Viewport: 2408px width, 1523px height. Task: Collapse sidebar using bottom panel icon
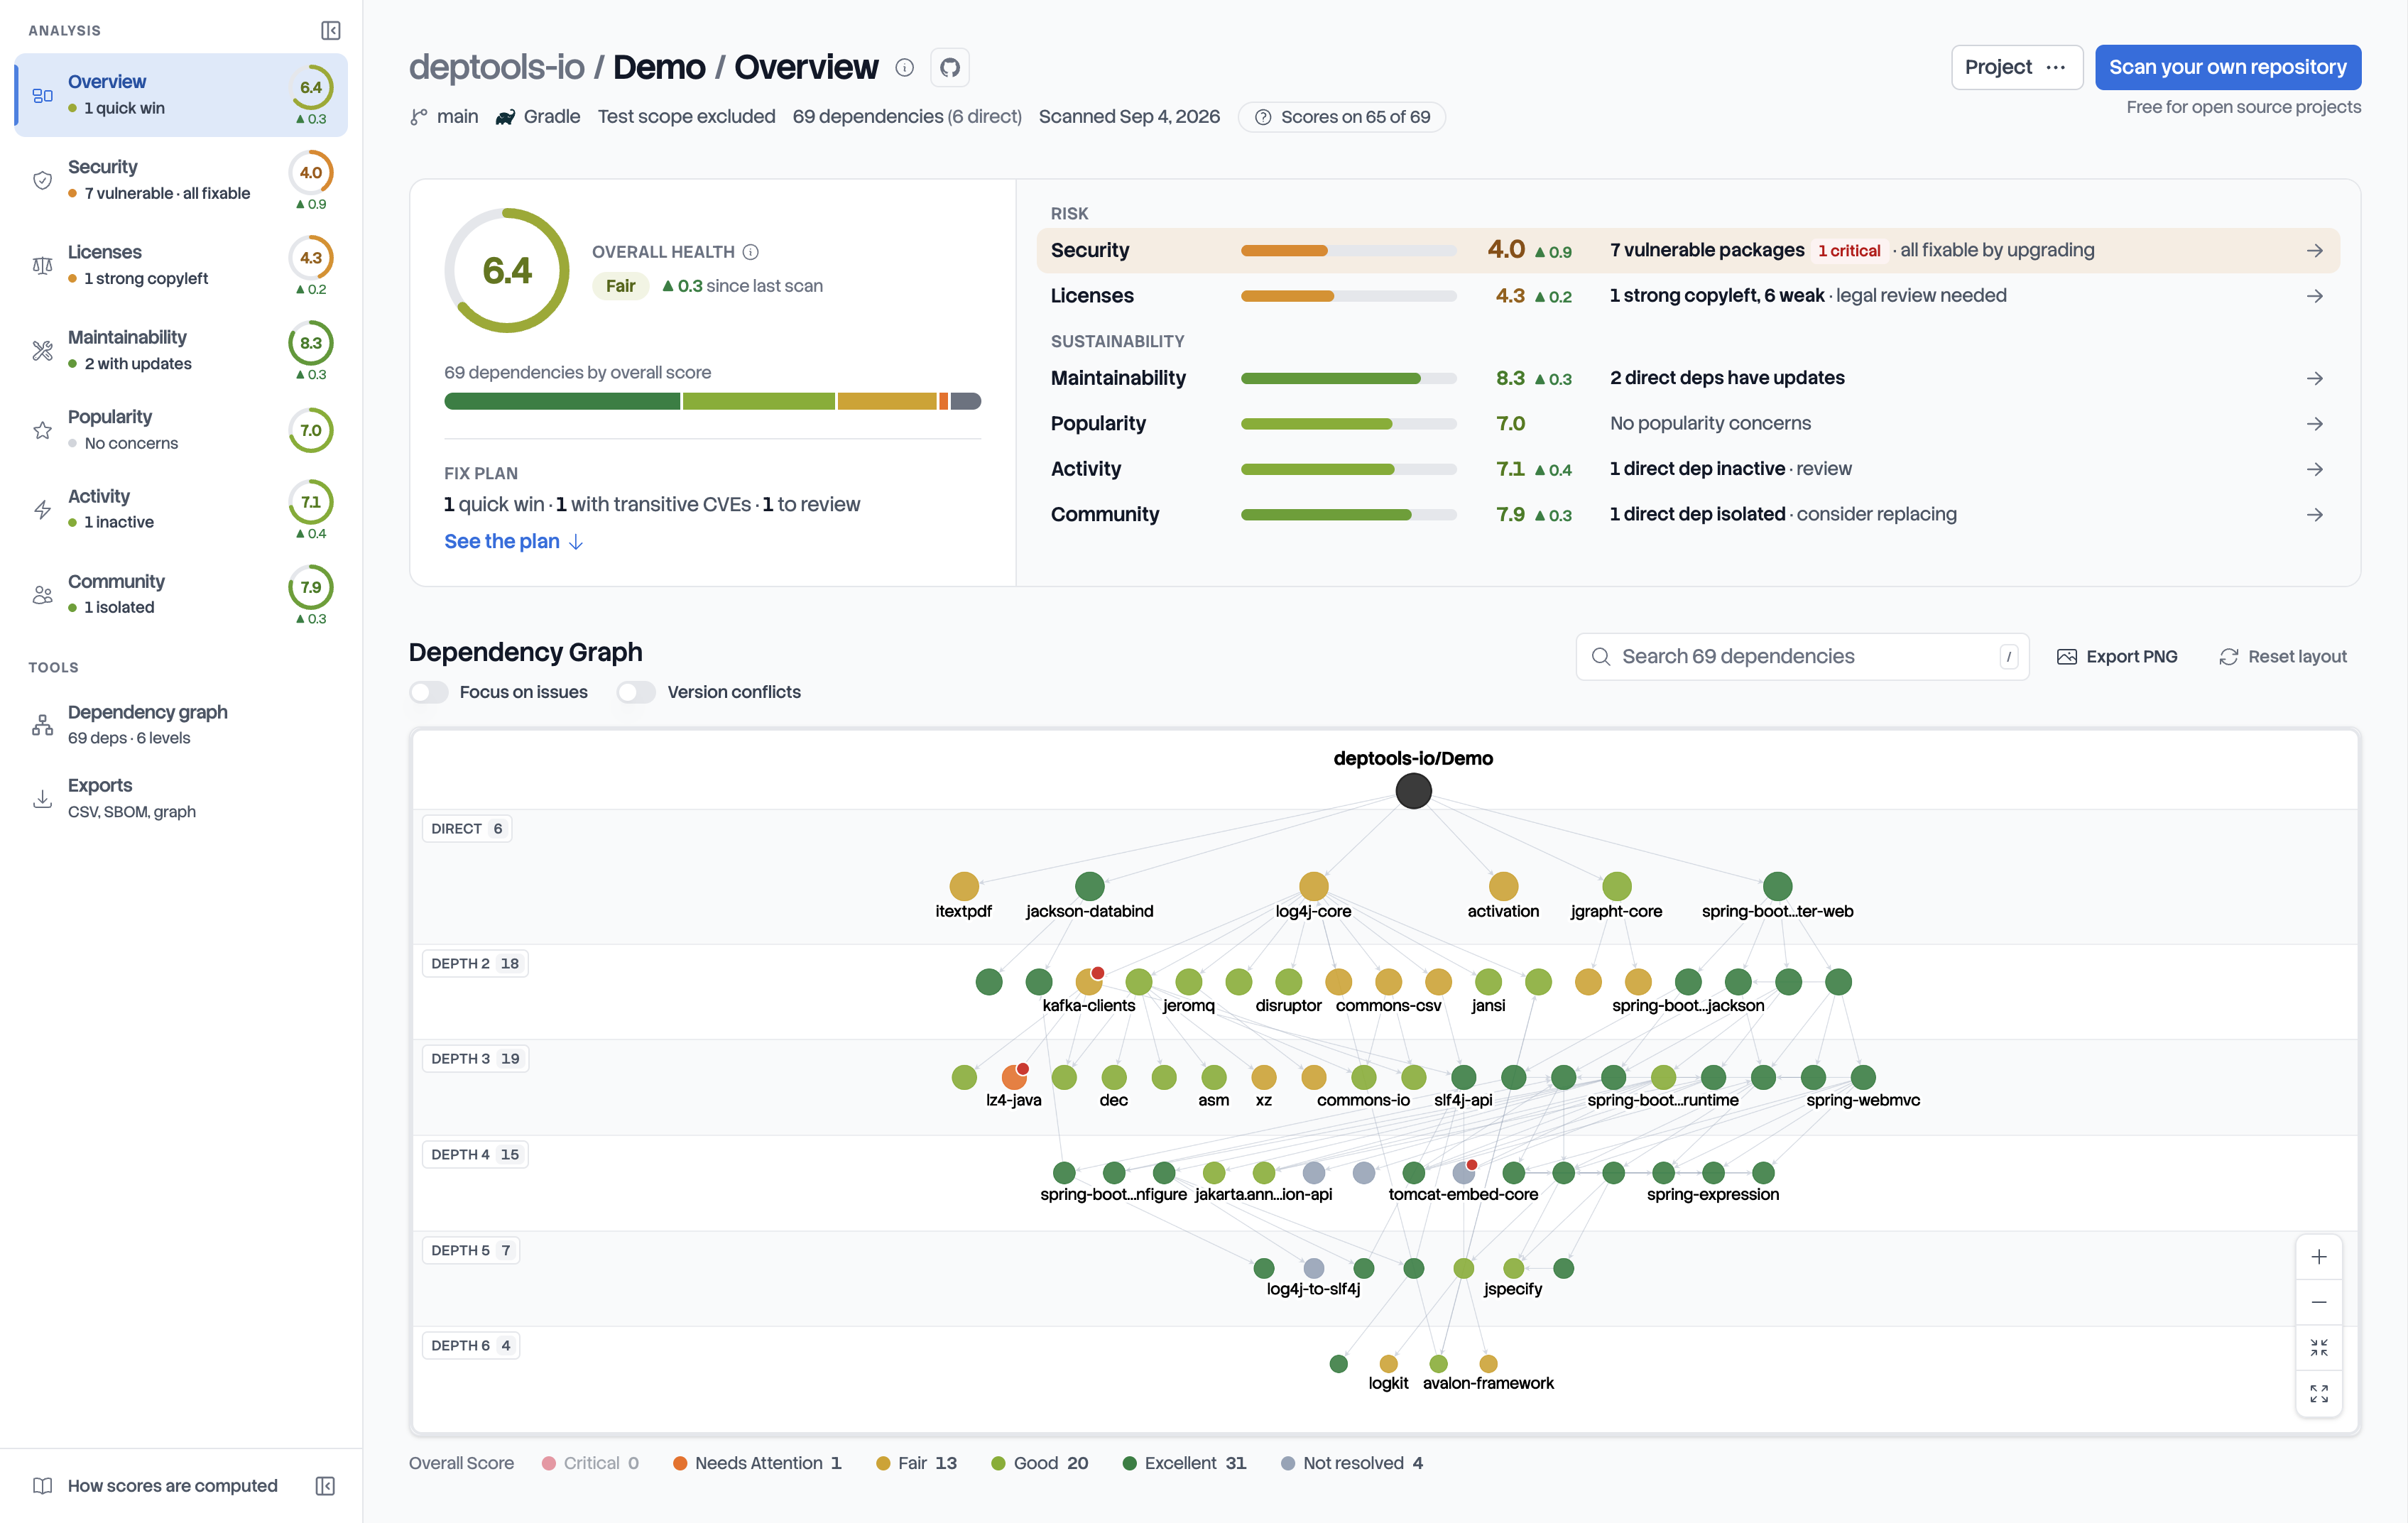(325, 1486)
